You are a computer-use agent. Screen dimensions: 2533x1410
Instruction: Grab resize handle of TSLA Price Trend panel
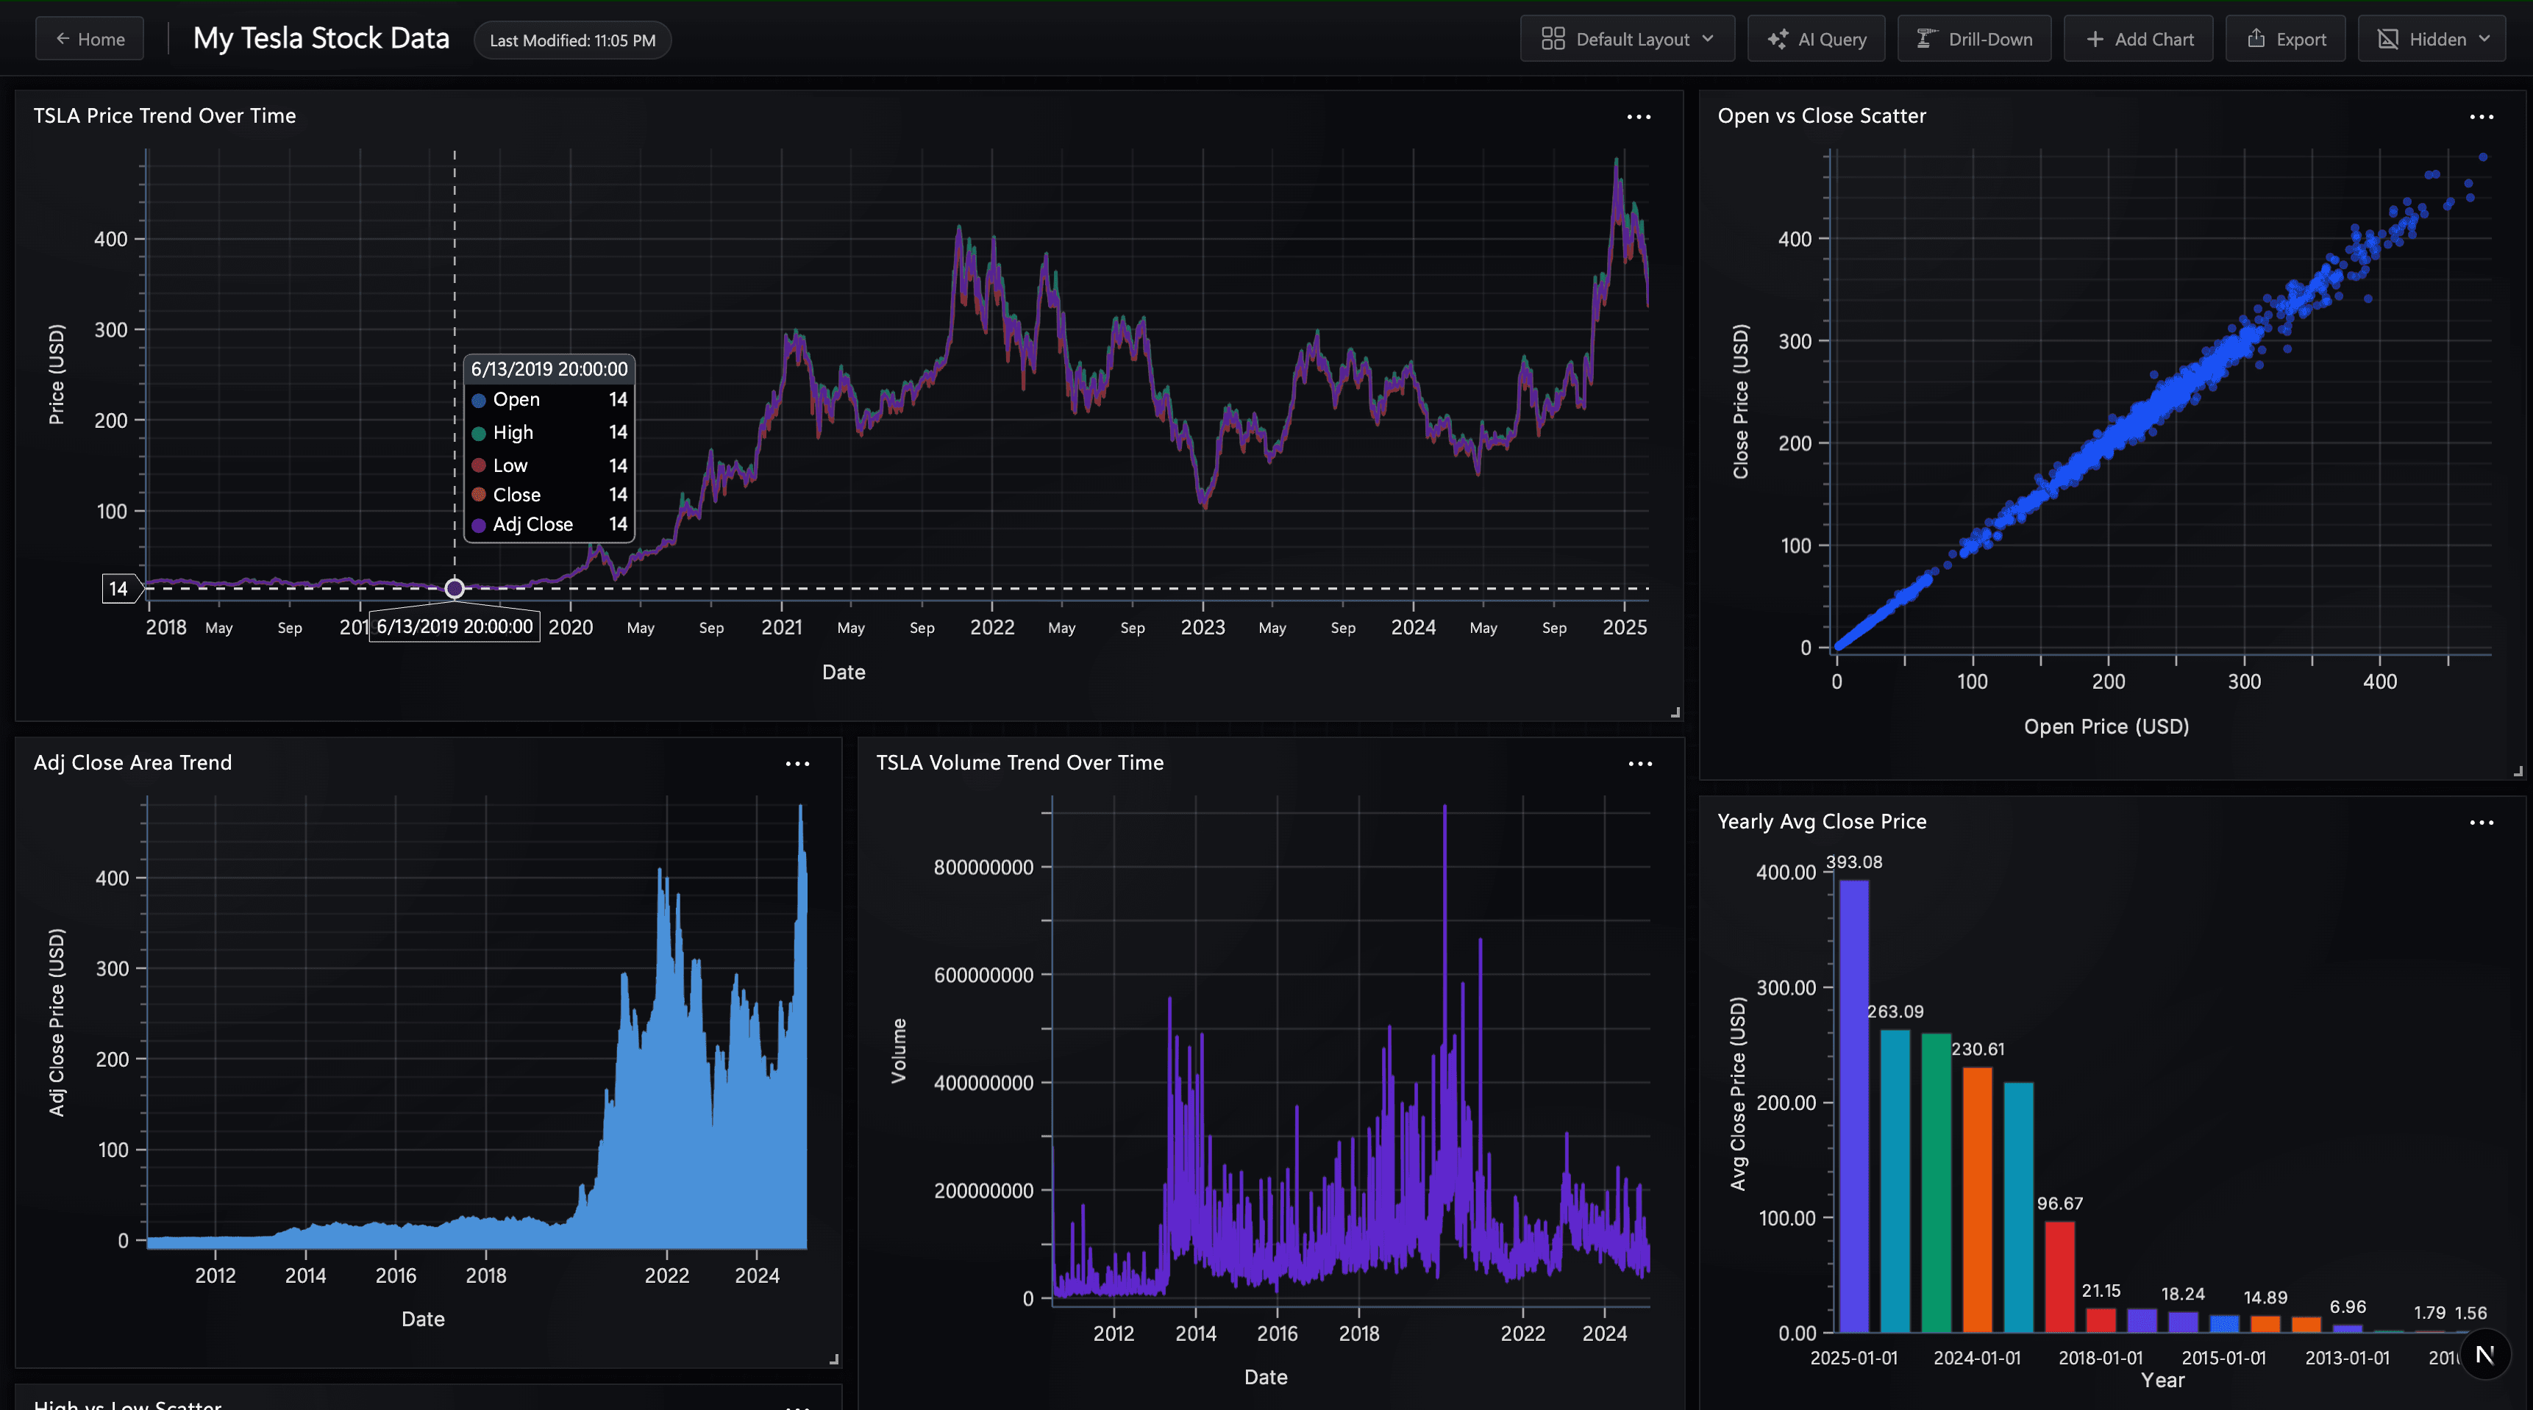1675,712
